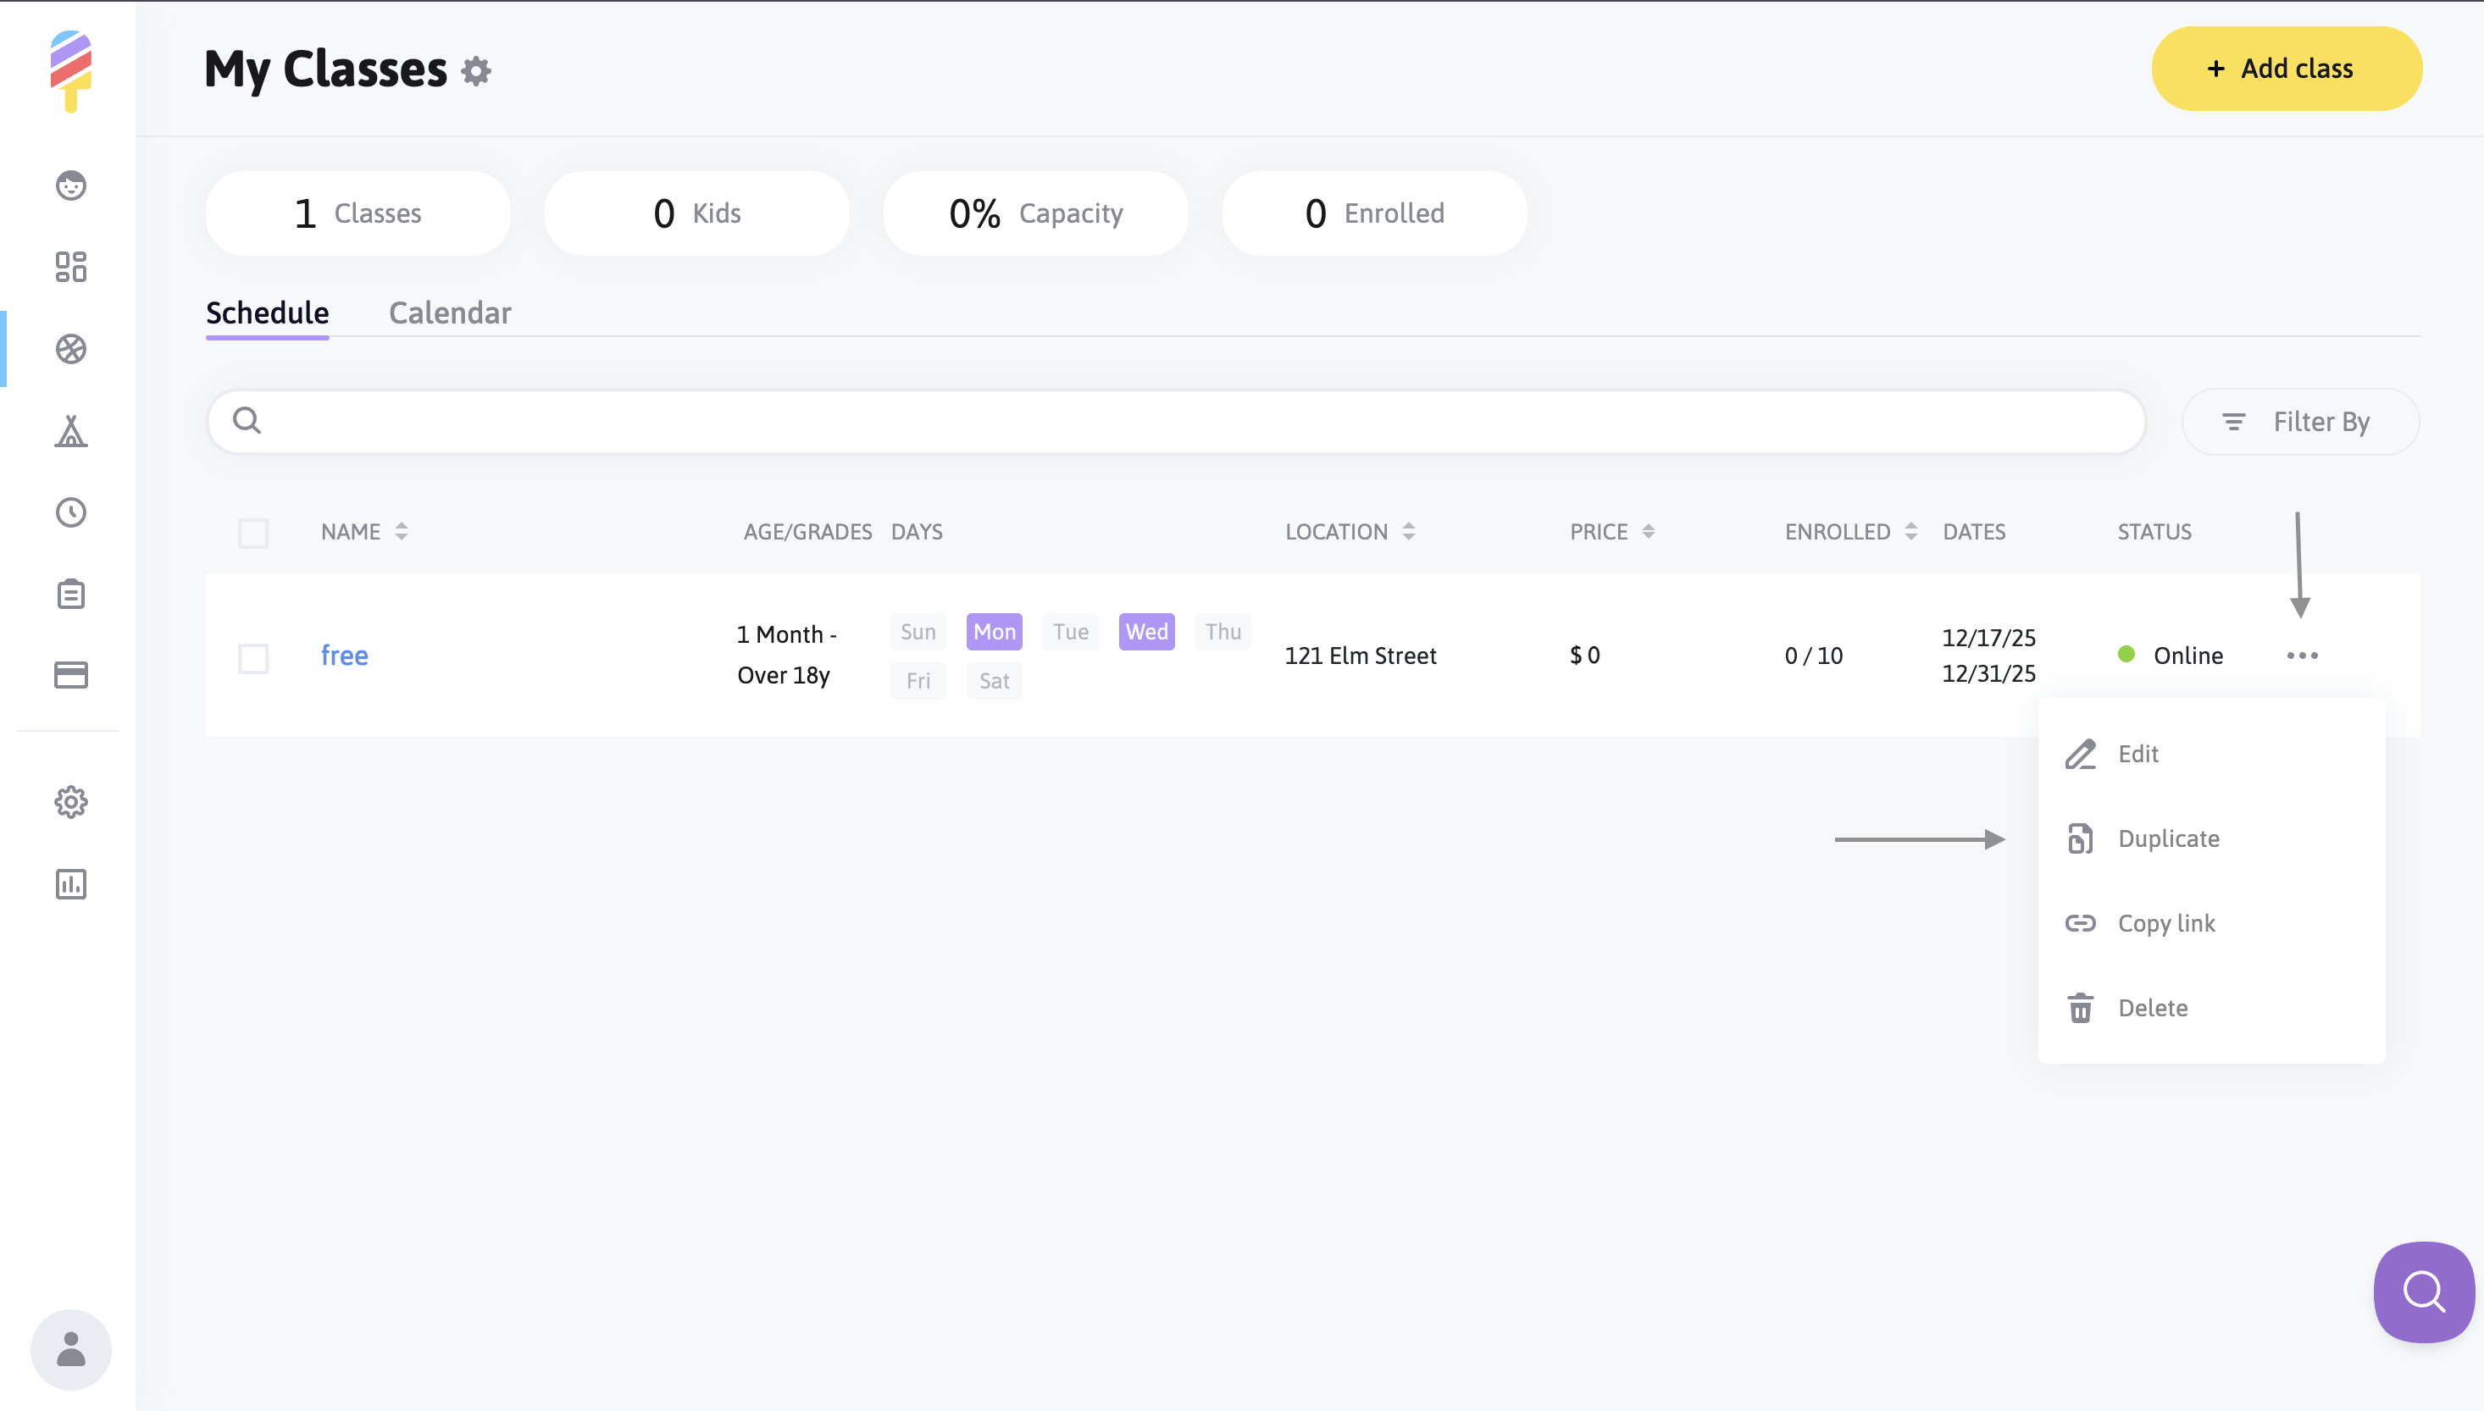
Task: Click the gear icon beside My Classes
Action: click(x=476, y=71)
